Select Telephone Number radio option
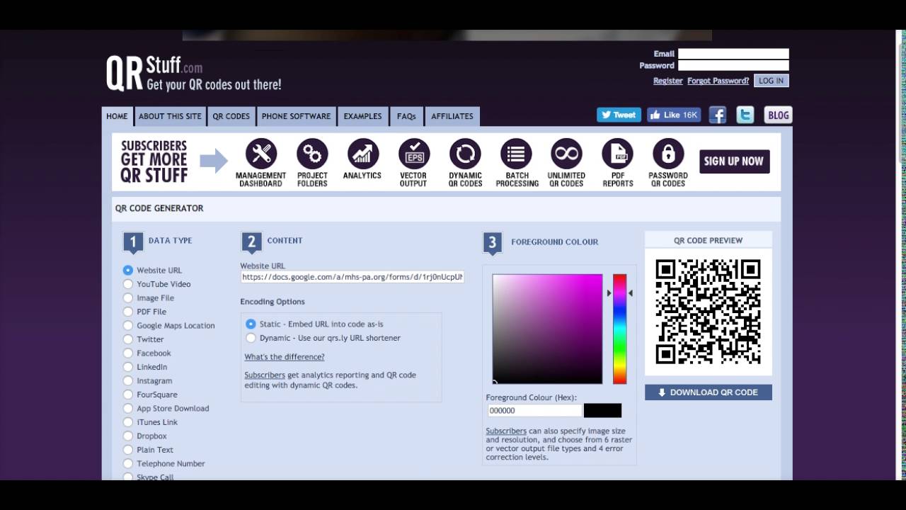The height and width of the screenshot is (510, 906). [128, 463]
